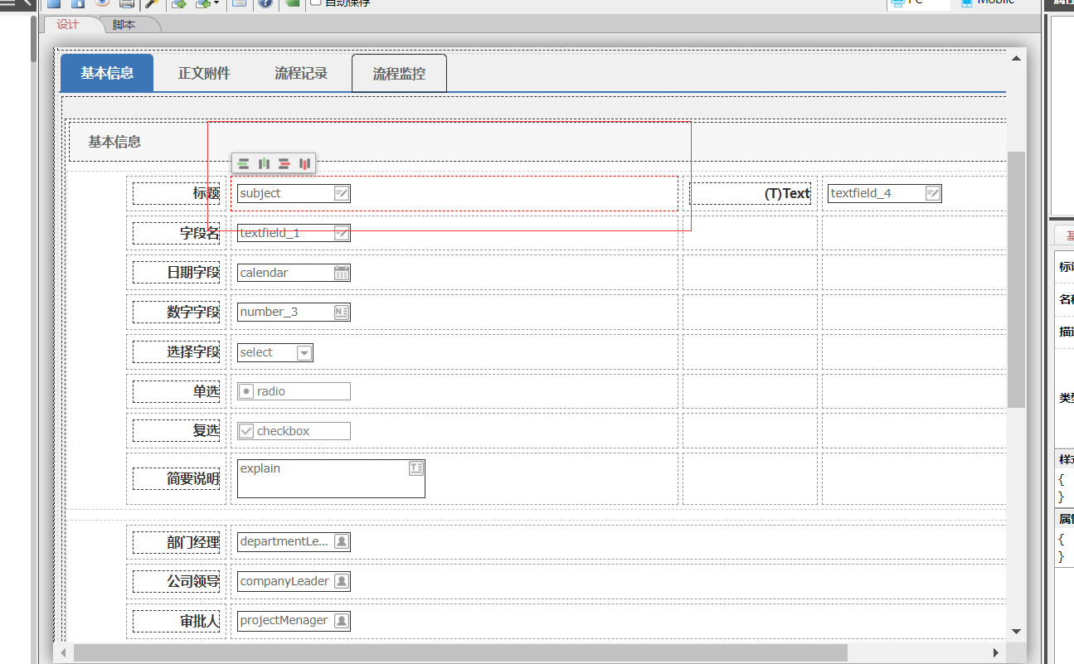1074x664 pixels.
Task: Click the vertical scrollbar thumb of the form canvas
Action: point(1016,279)
